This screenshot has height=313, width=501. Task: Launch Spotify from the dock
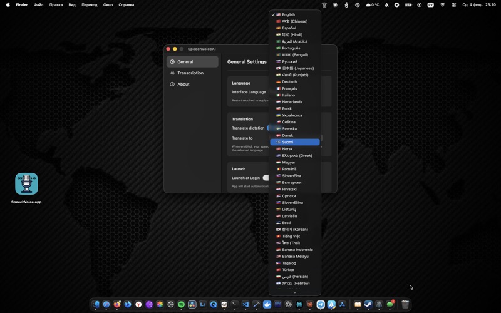click(x=181, y=305)
